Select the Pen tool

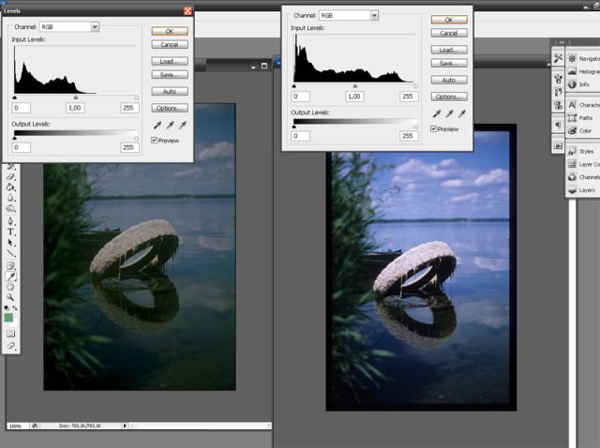[10, 221]
